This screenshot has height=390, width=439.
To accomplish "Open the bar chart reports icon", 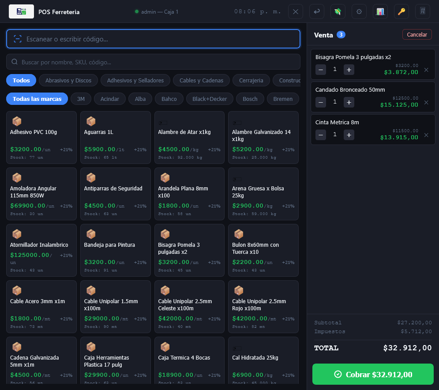I will point(380,11).
